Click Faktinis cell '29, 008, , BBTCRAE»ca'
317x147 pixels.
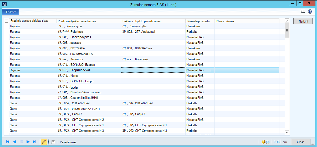153,48
